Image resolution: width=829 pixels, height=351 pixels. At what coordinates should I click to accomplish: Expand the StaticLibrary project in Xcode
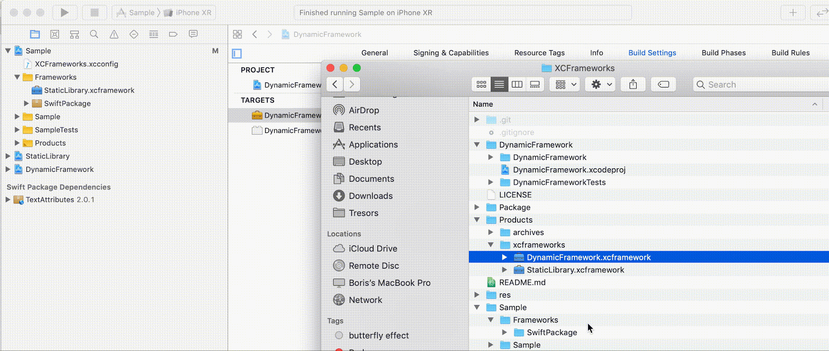(x=8, y=156)
